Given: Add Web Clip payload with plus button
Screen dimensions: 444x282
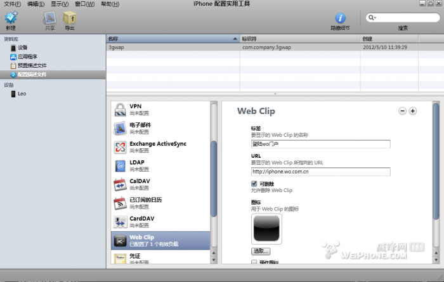Looking at the screenshot, I should pos(412,111).
